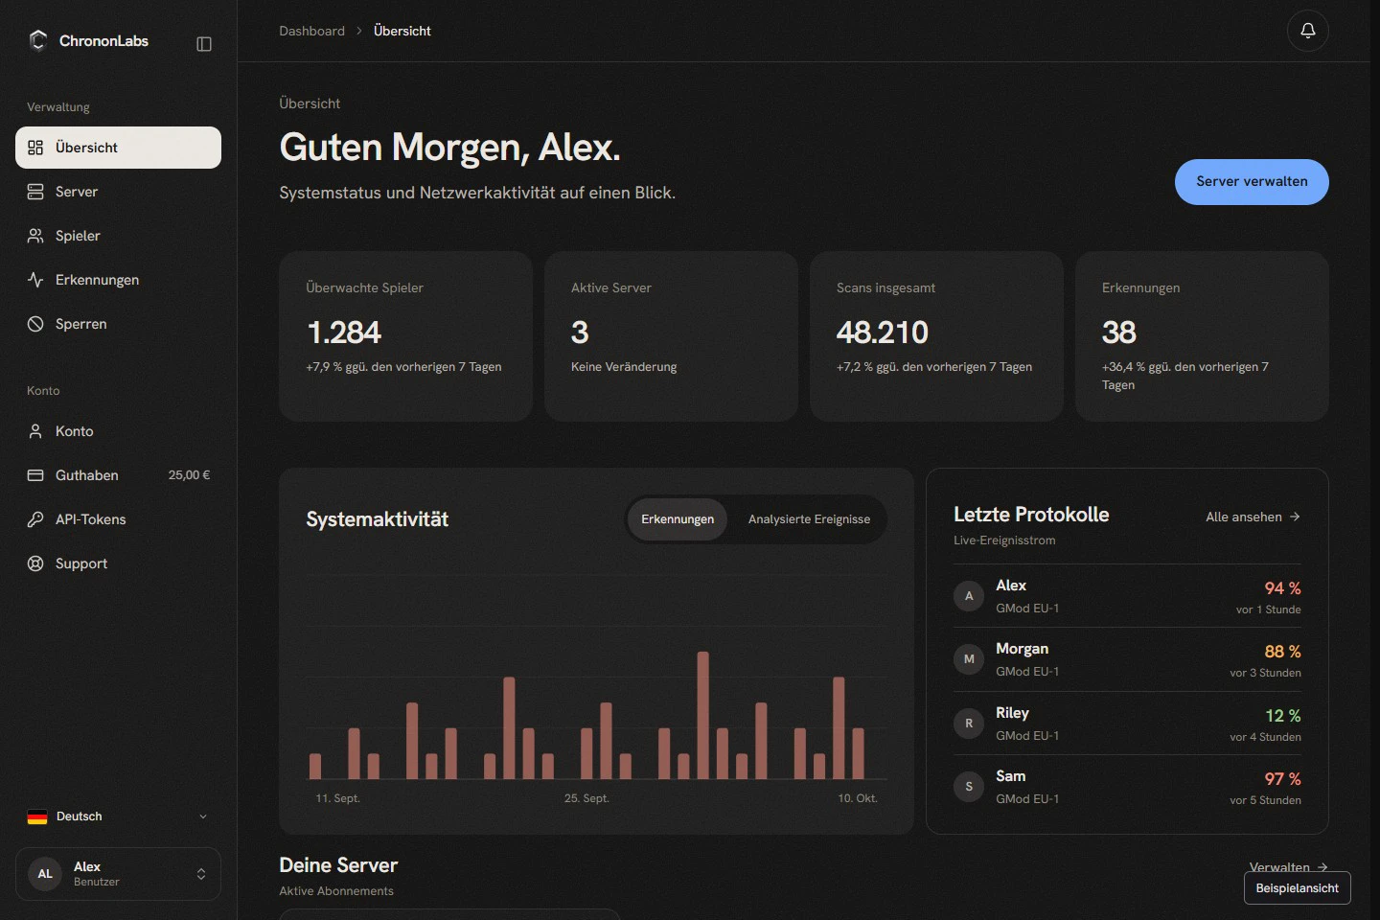The width and height of the screenshot is (1380, 920).
Task: Open Erkennungen in sidebar menu
Action: (118, 280)
